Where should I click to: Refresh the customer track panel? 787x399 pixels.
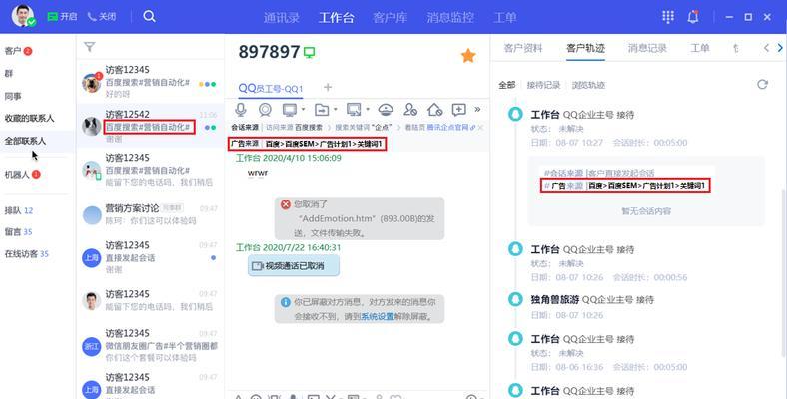tap(762, 84)
